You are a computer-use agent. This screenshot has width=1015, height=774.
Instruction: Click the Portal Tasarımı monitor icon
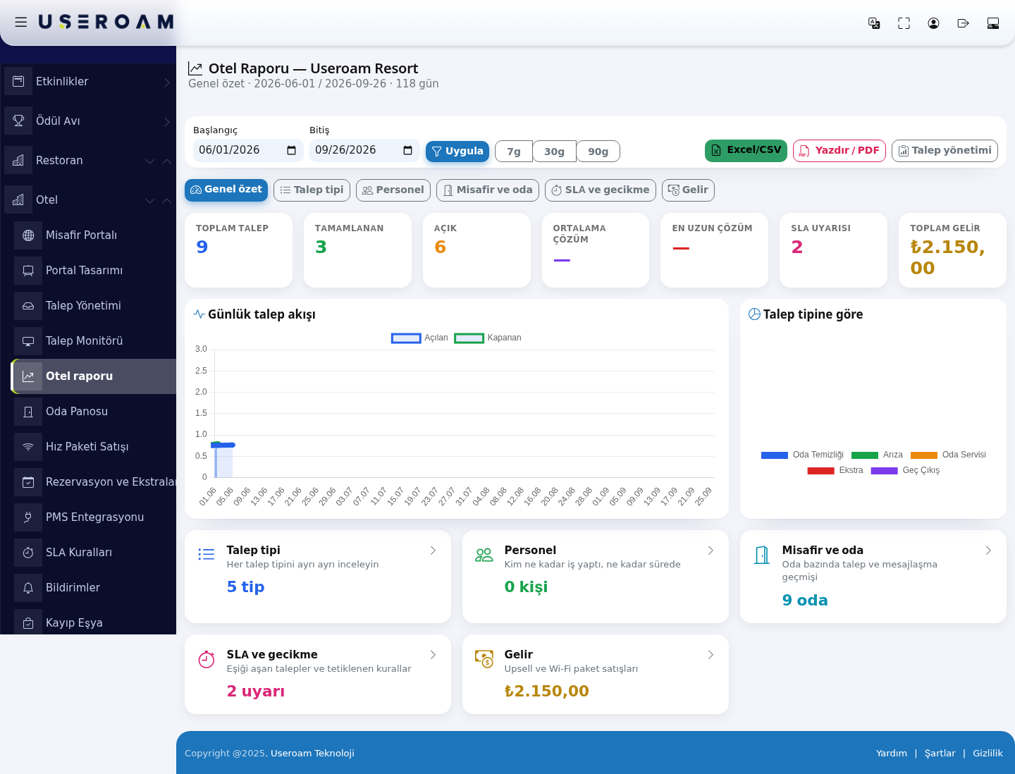(28, 271)
